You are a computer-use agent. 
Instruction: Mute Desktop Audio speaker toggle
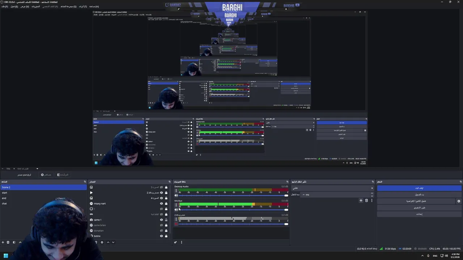point(176,195)
